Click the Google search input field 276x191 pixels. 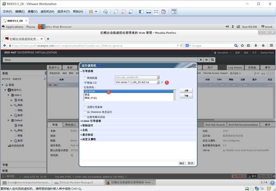tap(212, 46)
